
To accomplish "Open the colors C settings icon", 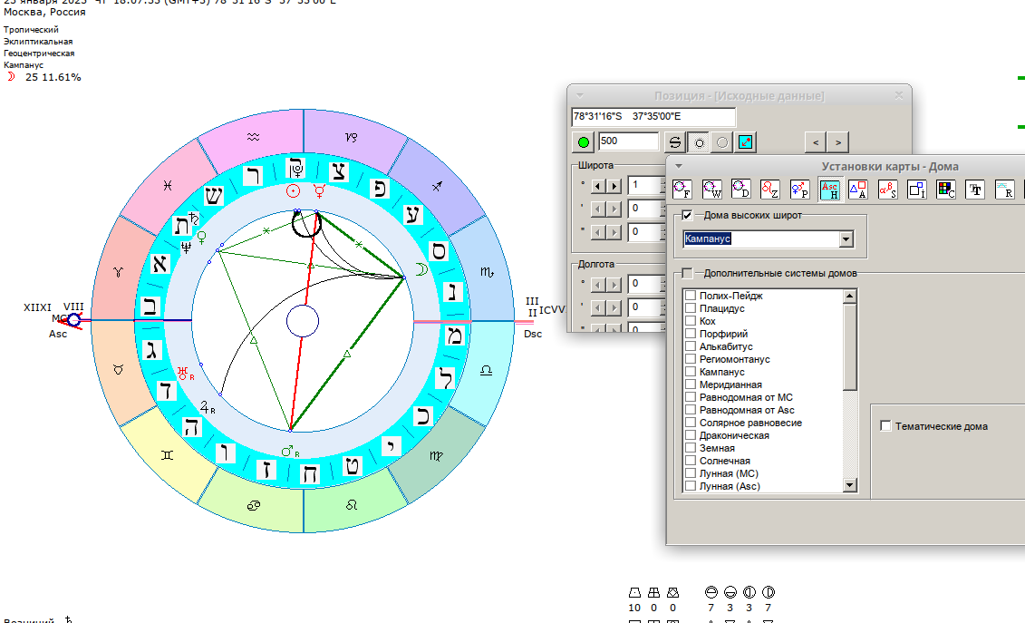I will point(946,190).
